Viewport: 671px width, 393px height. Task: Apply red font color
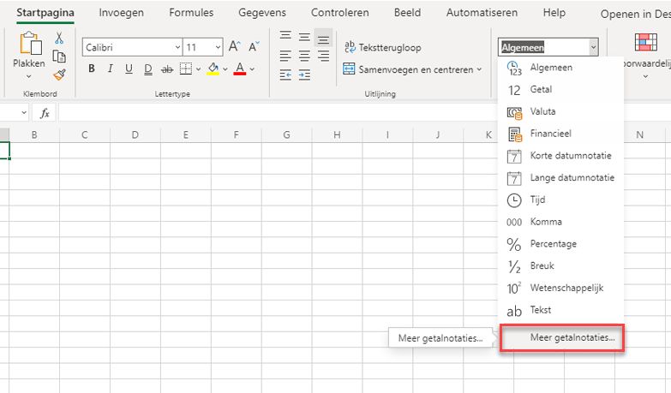[x=240, y=68]
